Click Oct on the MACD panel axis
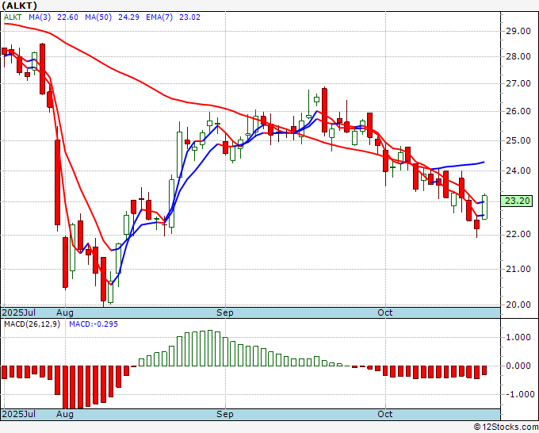This screenshot has height=433, width=539. 385,414
